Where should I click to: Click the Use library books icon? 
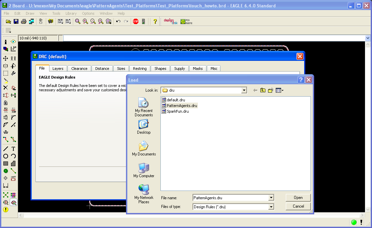click(x=50, y=22)
